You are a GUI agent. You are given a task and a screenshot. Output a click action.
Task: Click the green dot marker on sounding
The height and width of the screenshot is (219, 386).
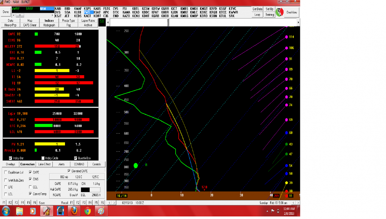(136, 165)
